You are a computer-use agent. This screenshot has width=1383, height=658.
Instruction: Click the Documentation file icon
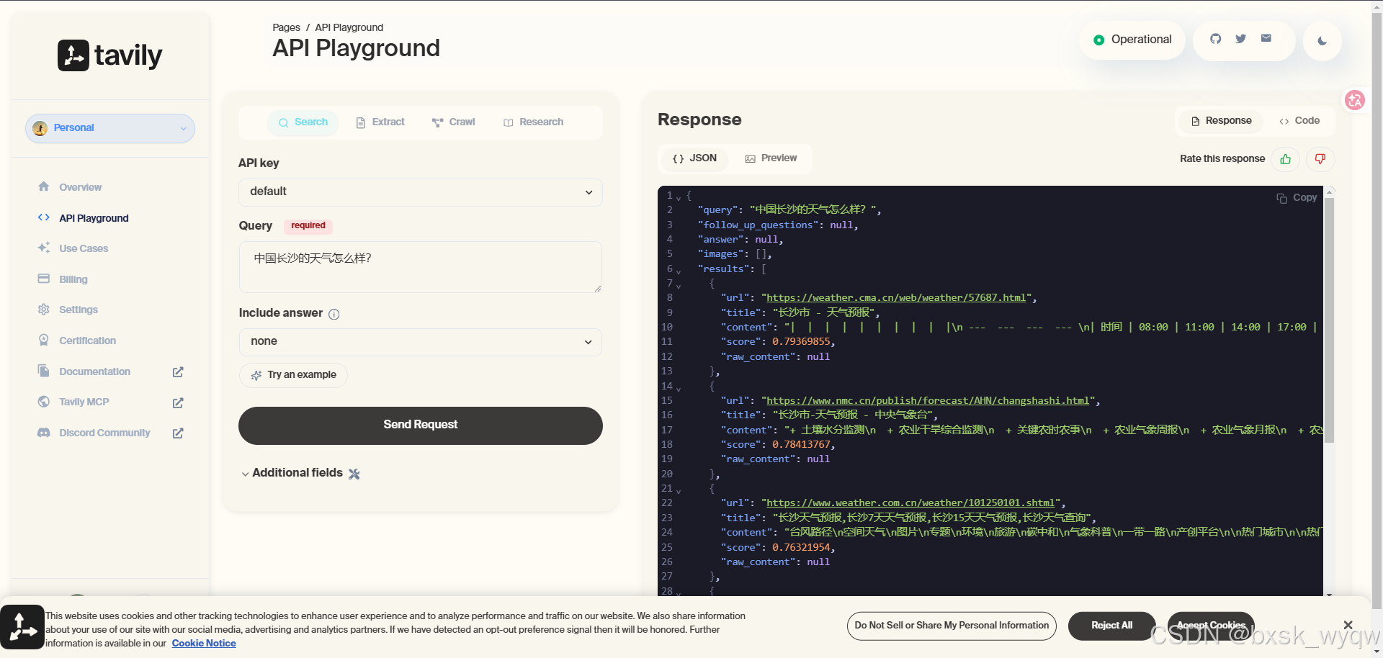tap(44, 371)
